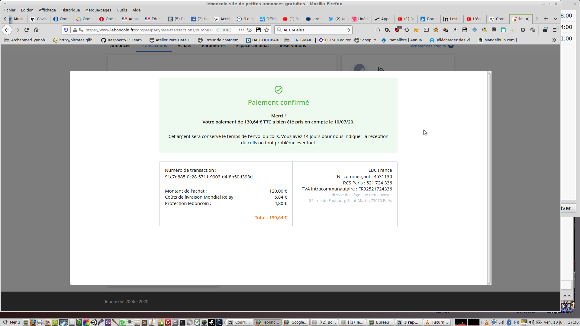
Task: Reload the current leboncoin page
Action: (x=27, y=30)
